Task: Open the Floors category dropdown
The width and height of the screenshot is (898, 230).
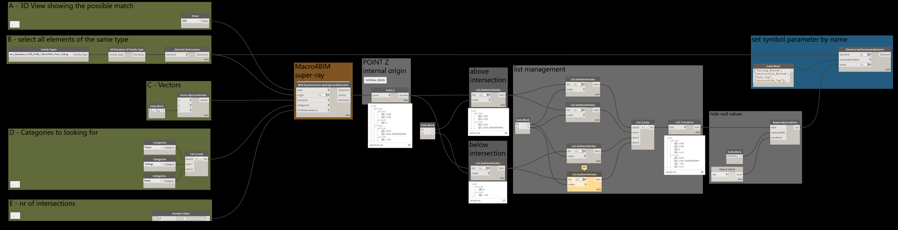Action: (x=153, y=147)
